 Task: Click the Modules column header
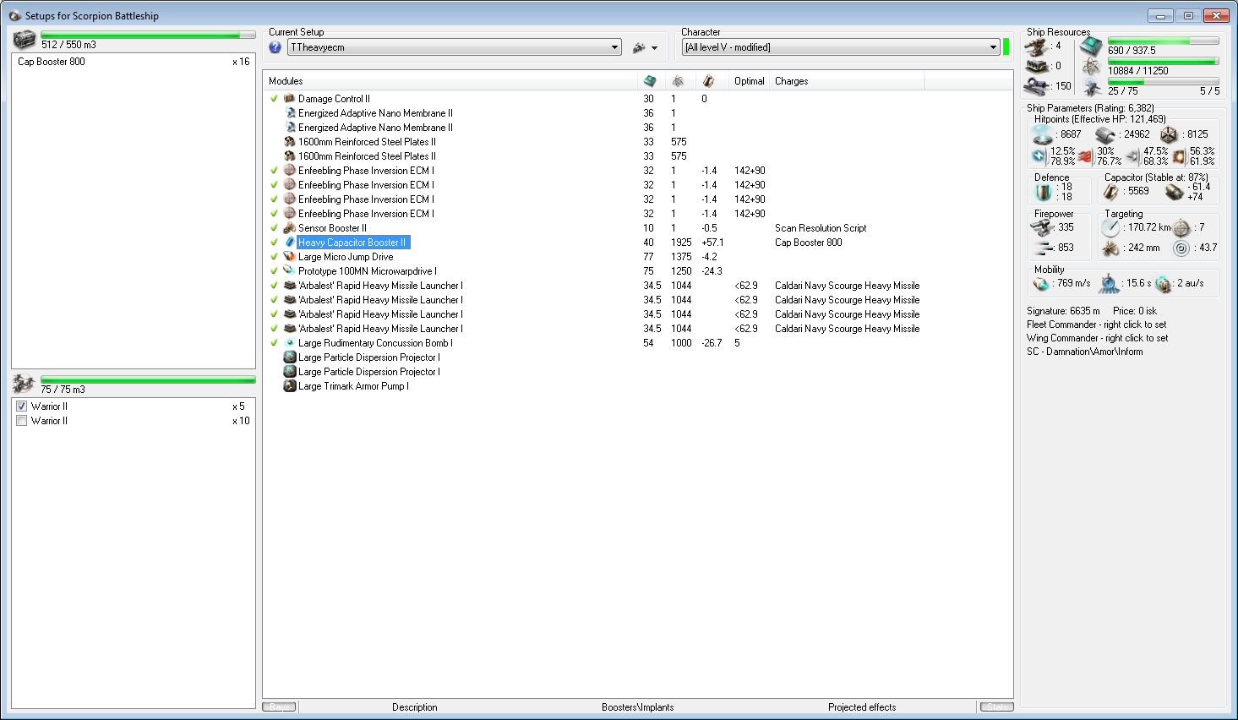450,81
